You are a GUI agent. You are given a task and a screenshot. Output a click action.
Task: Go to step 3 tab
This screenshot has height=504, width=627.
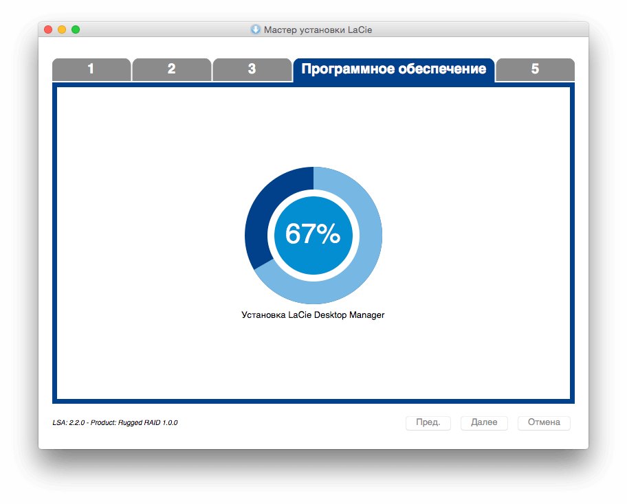click(252, 69)
